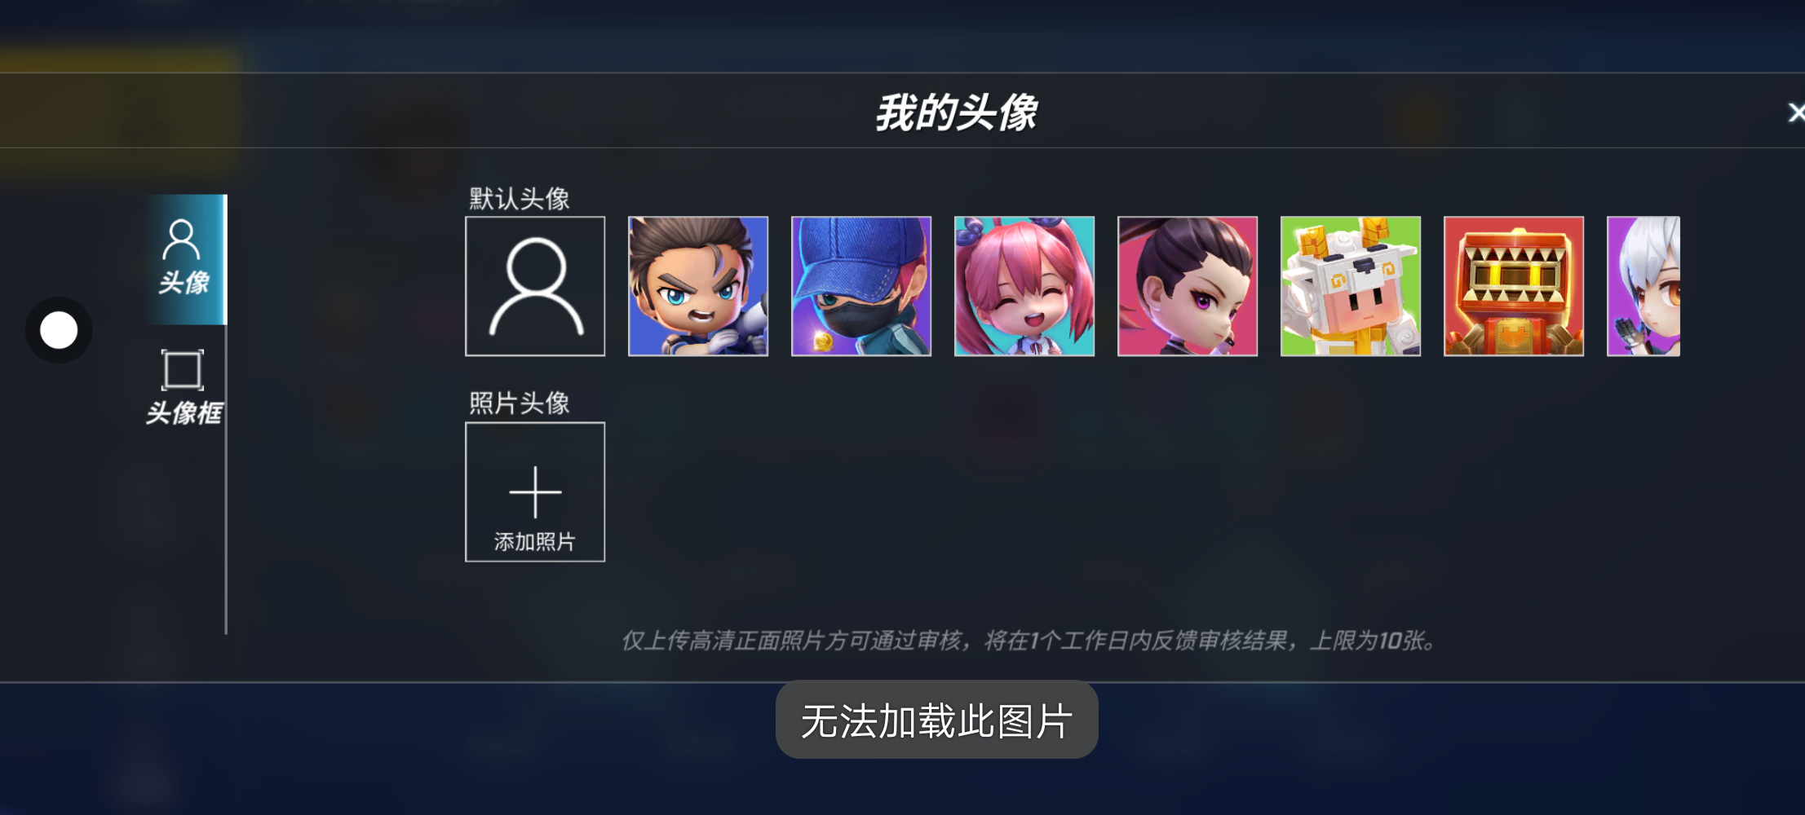Choose the blank silhouette default avatar

(x=535, y=286)
